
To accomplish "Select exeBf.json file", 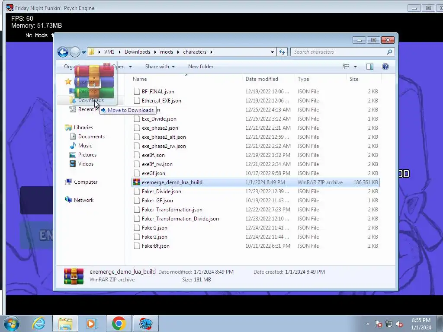I will tap(153, 155).
